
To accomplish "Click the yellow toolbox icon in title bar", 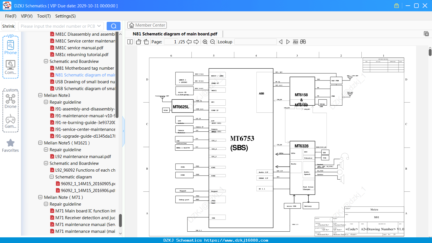I will coord(397,6).
